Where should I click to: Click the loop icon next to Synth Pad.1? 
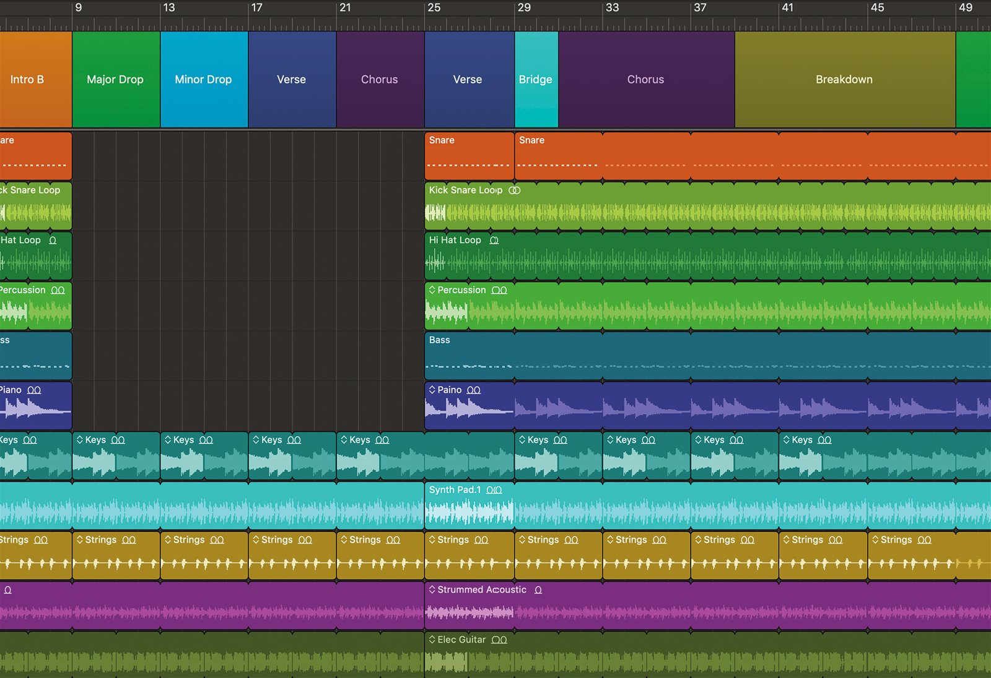point(494,491)
